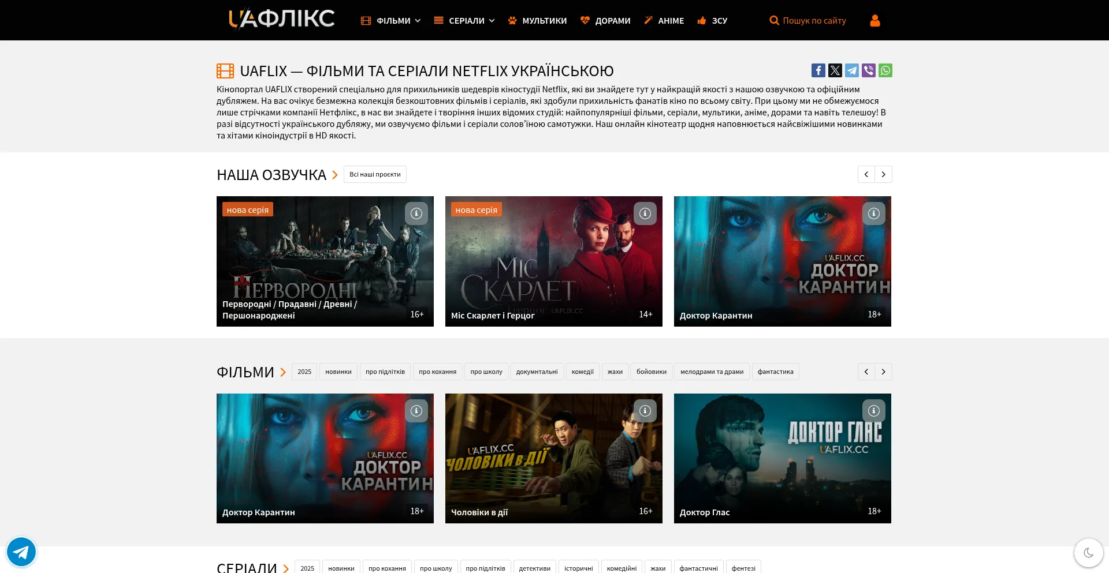This screenshot has width=1109, height=573.
Task: Open the UAFLIX logo home link
Action: click(281, 19)
